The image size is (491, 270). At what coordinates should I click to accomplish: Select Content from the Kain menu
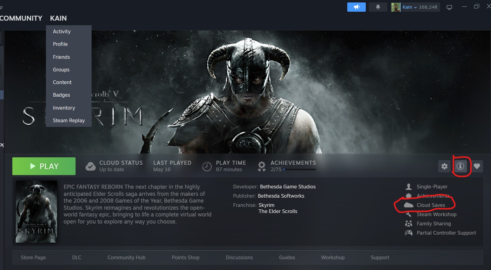69,82
